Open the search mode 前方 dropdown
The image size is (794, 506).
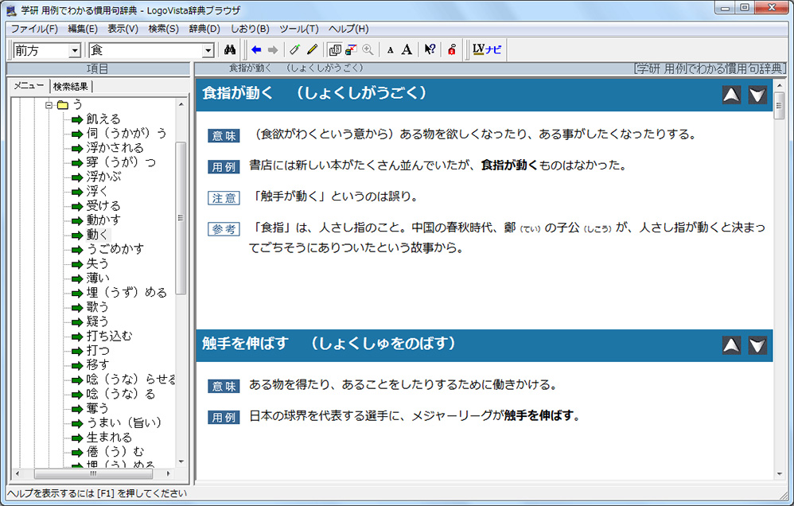point(75,50)
